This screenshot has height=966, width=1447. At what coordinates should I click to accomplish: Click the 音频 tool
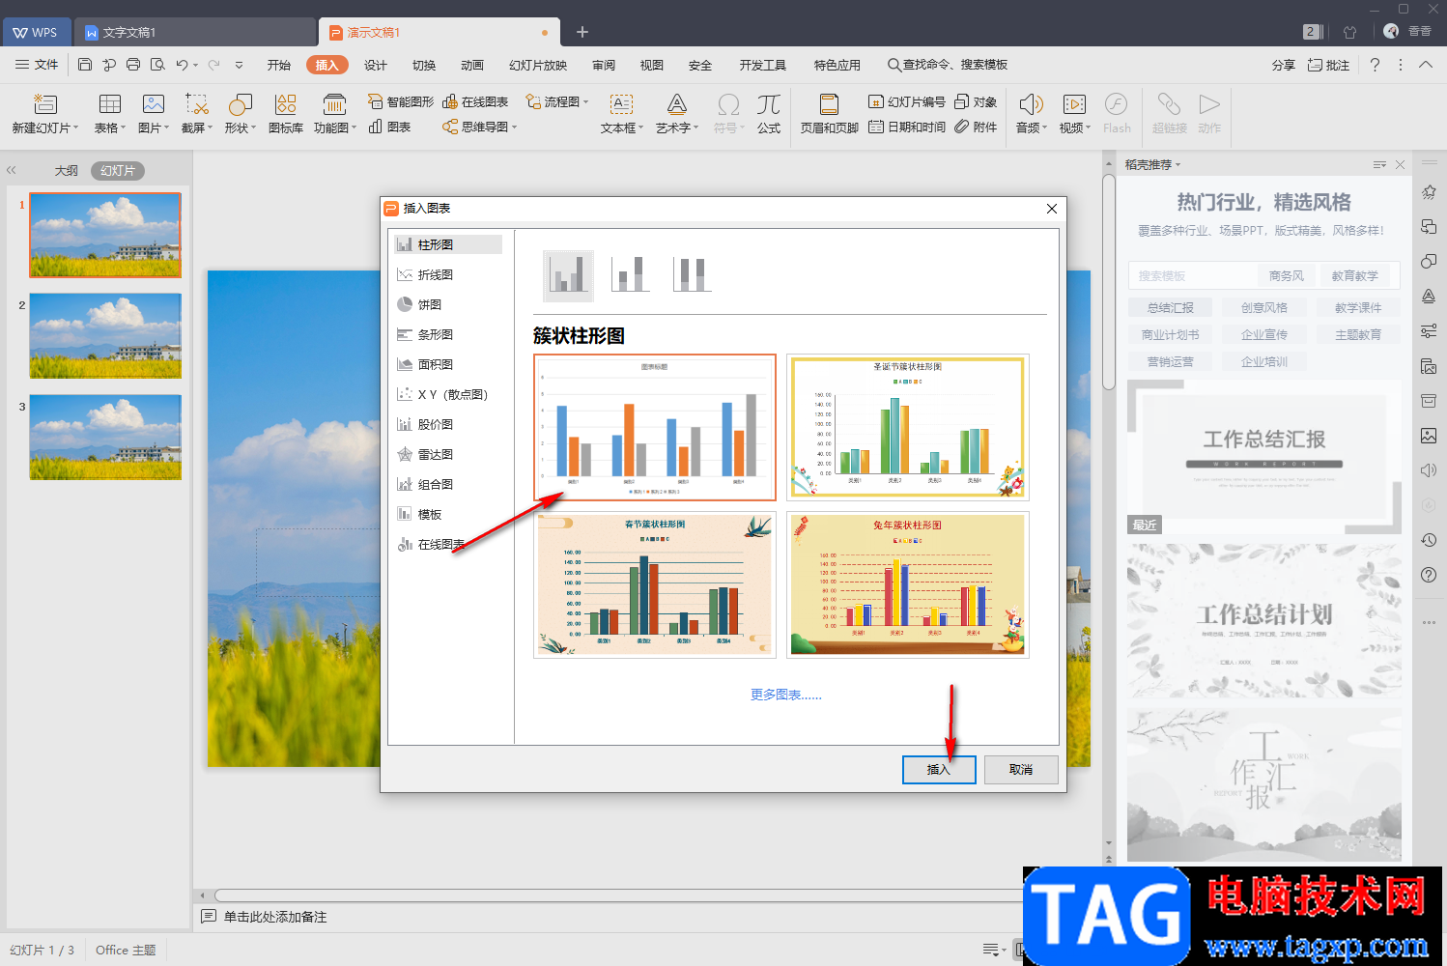1032,114
